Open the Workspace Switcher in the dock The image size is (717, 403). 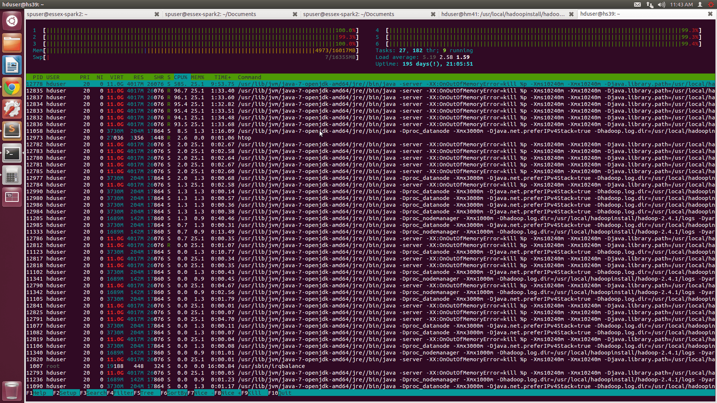pos(12,197)
